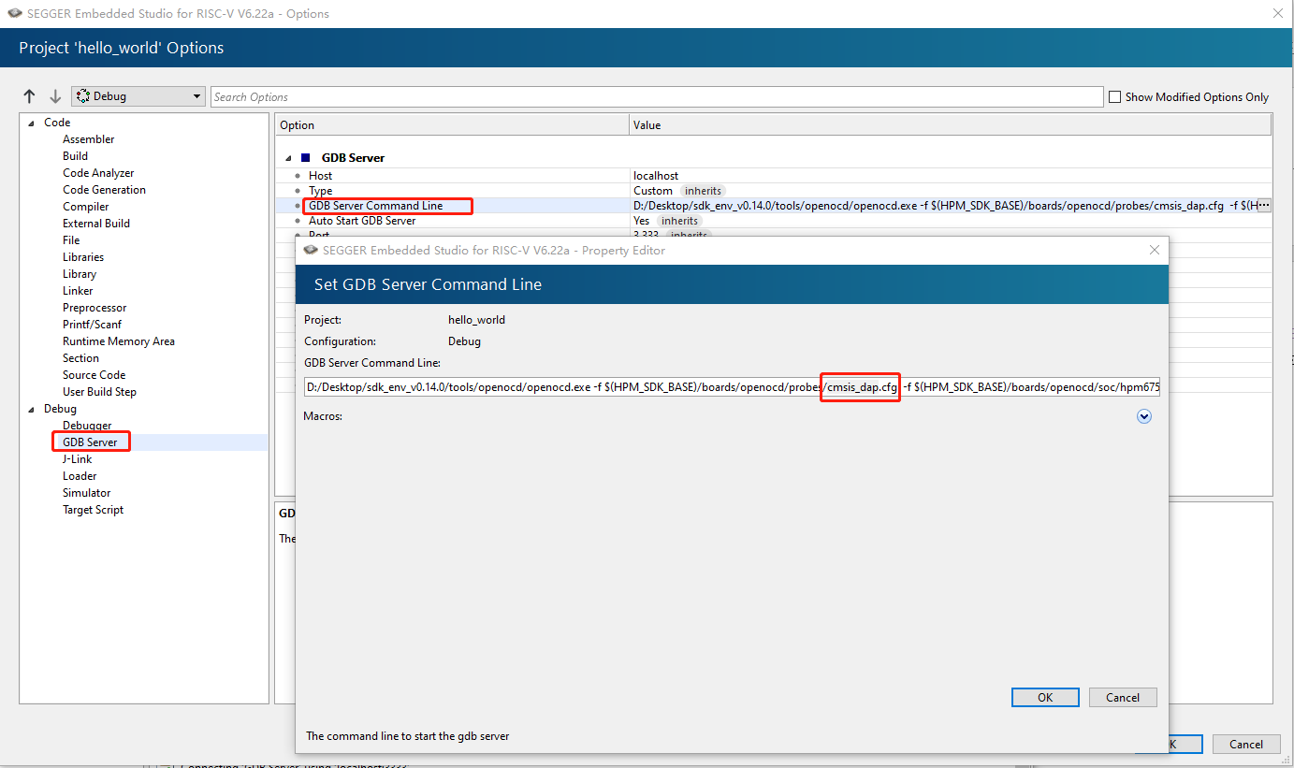The height and width of the screenshot is (768, 1294).
Task: Select Compiler tree item
Action: point(86,207)
